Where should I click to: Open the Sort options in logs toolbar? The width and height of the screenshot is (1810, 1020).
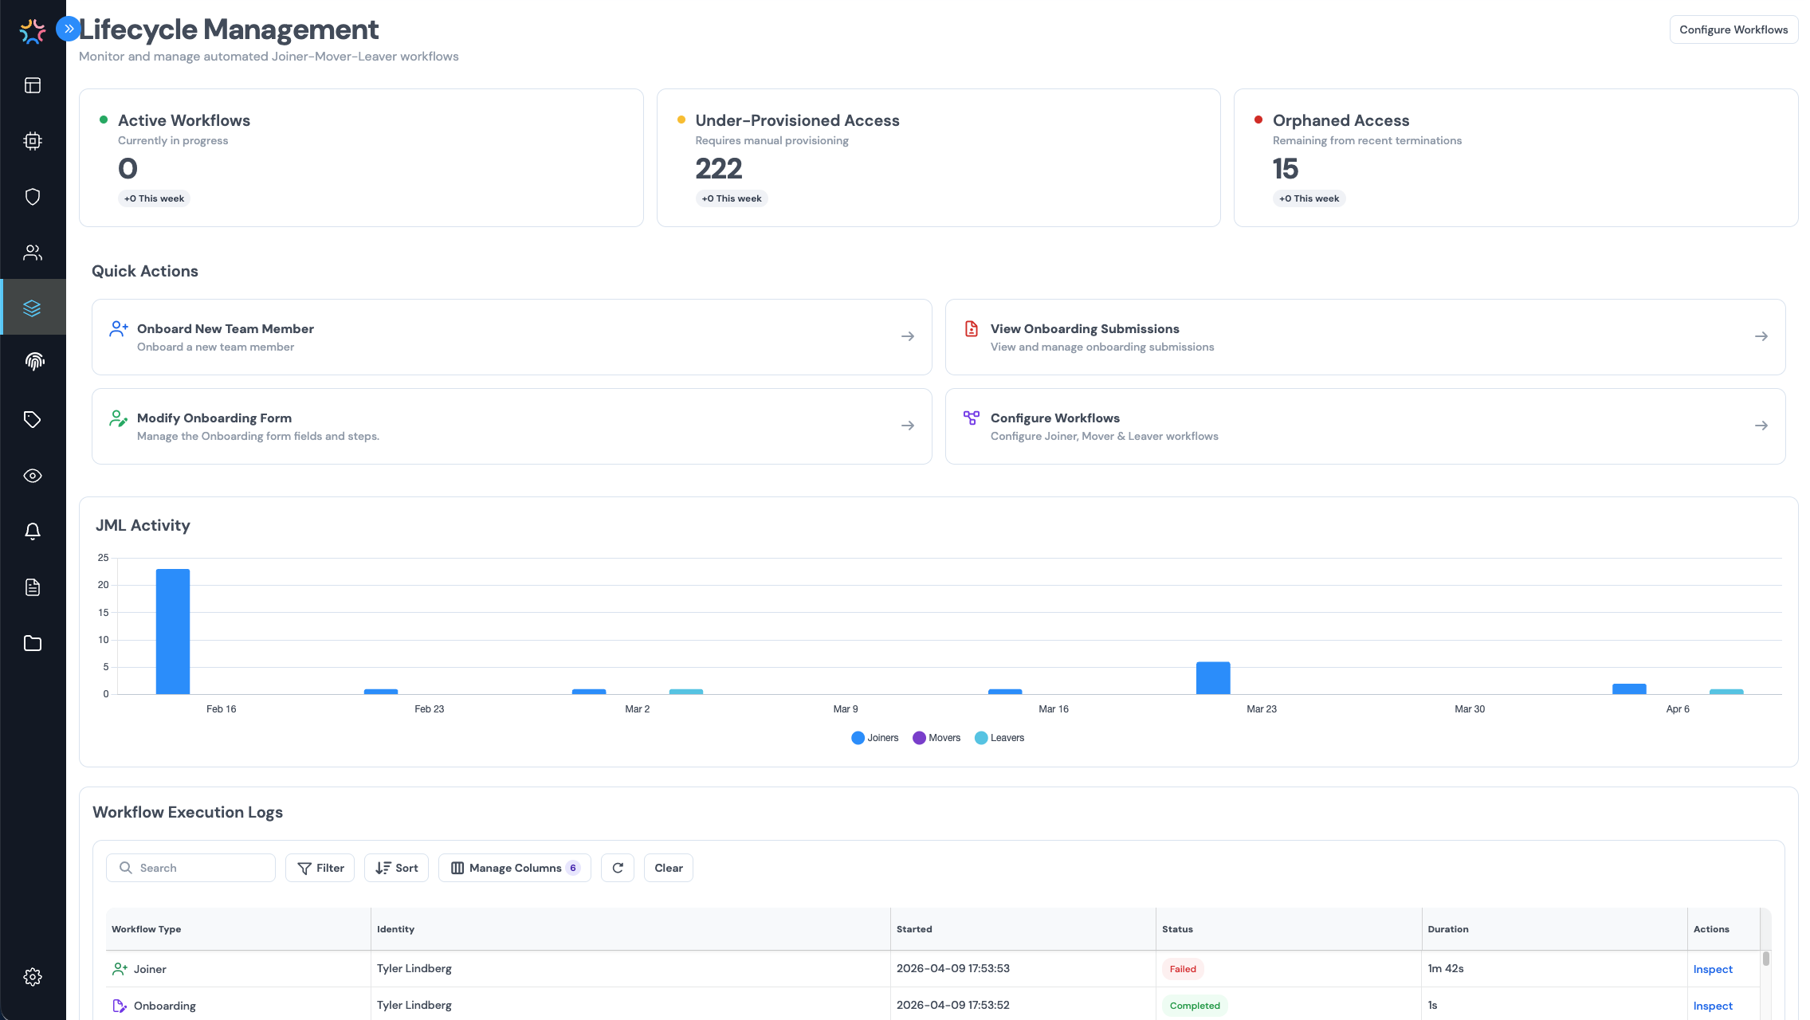click(x=396, y=868)
